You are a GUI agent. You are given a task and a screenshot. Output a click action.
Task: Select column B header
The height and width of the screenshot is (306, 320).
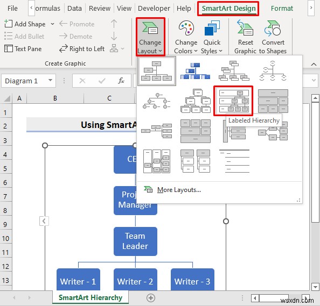tap(55, 98)
